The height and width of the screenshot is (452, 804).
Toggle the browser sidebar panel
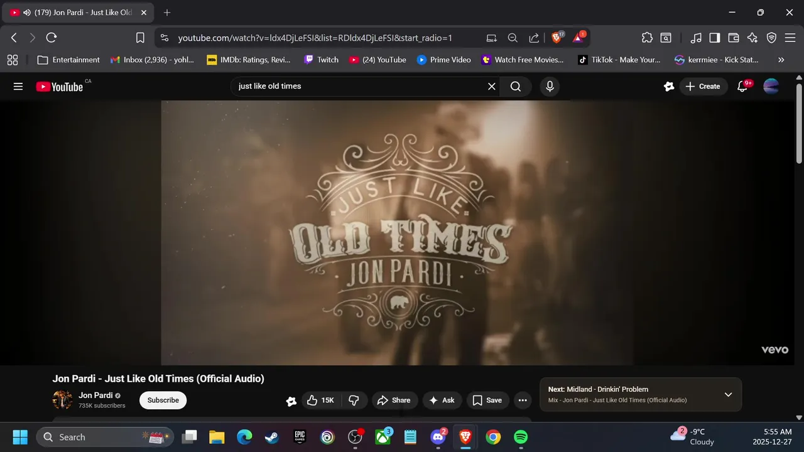pyautogui.click(x=714, y=38)
